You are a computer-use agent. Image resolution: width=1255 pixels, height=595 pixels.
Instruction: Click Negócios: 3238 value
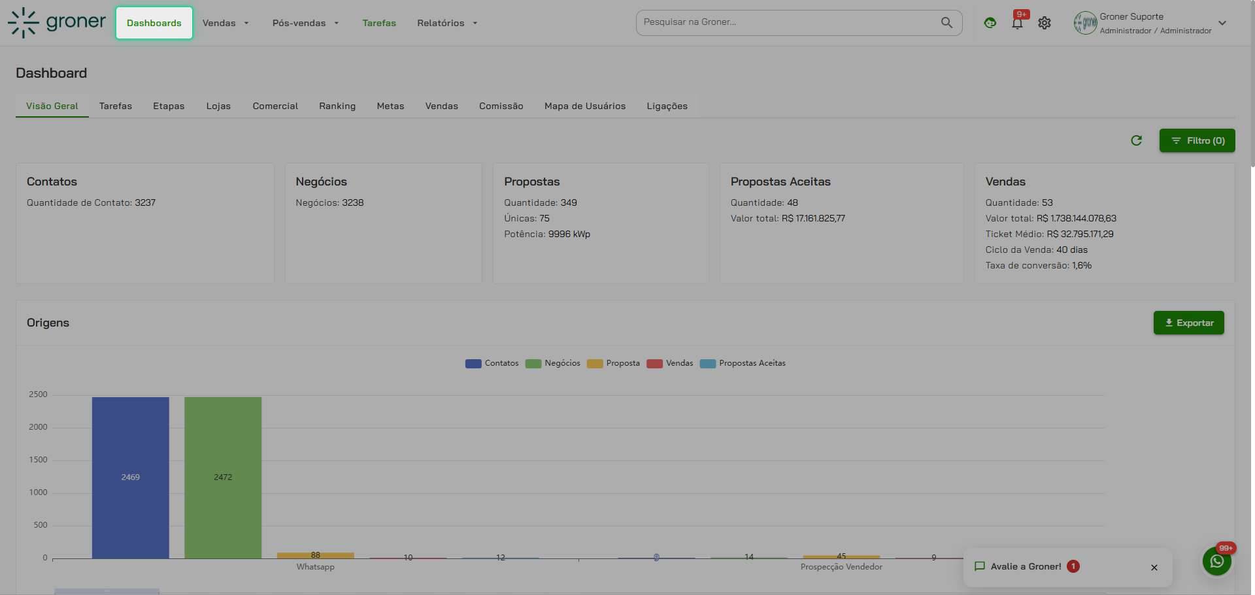(352, 202)
